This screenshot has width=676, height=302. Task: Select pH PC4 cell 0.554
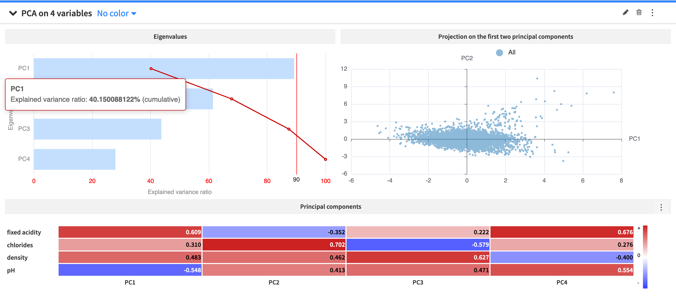[562, 270]
